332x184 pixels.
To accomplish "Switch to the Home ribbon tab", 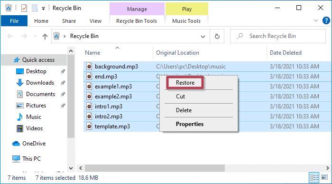I will (41, 21).
